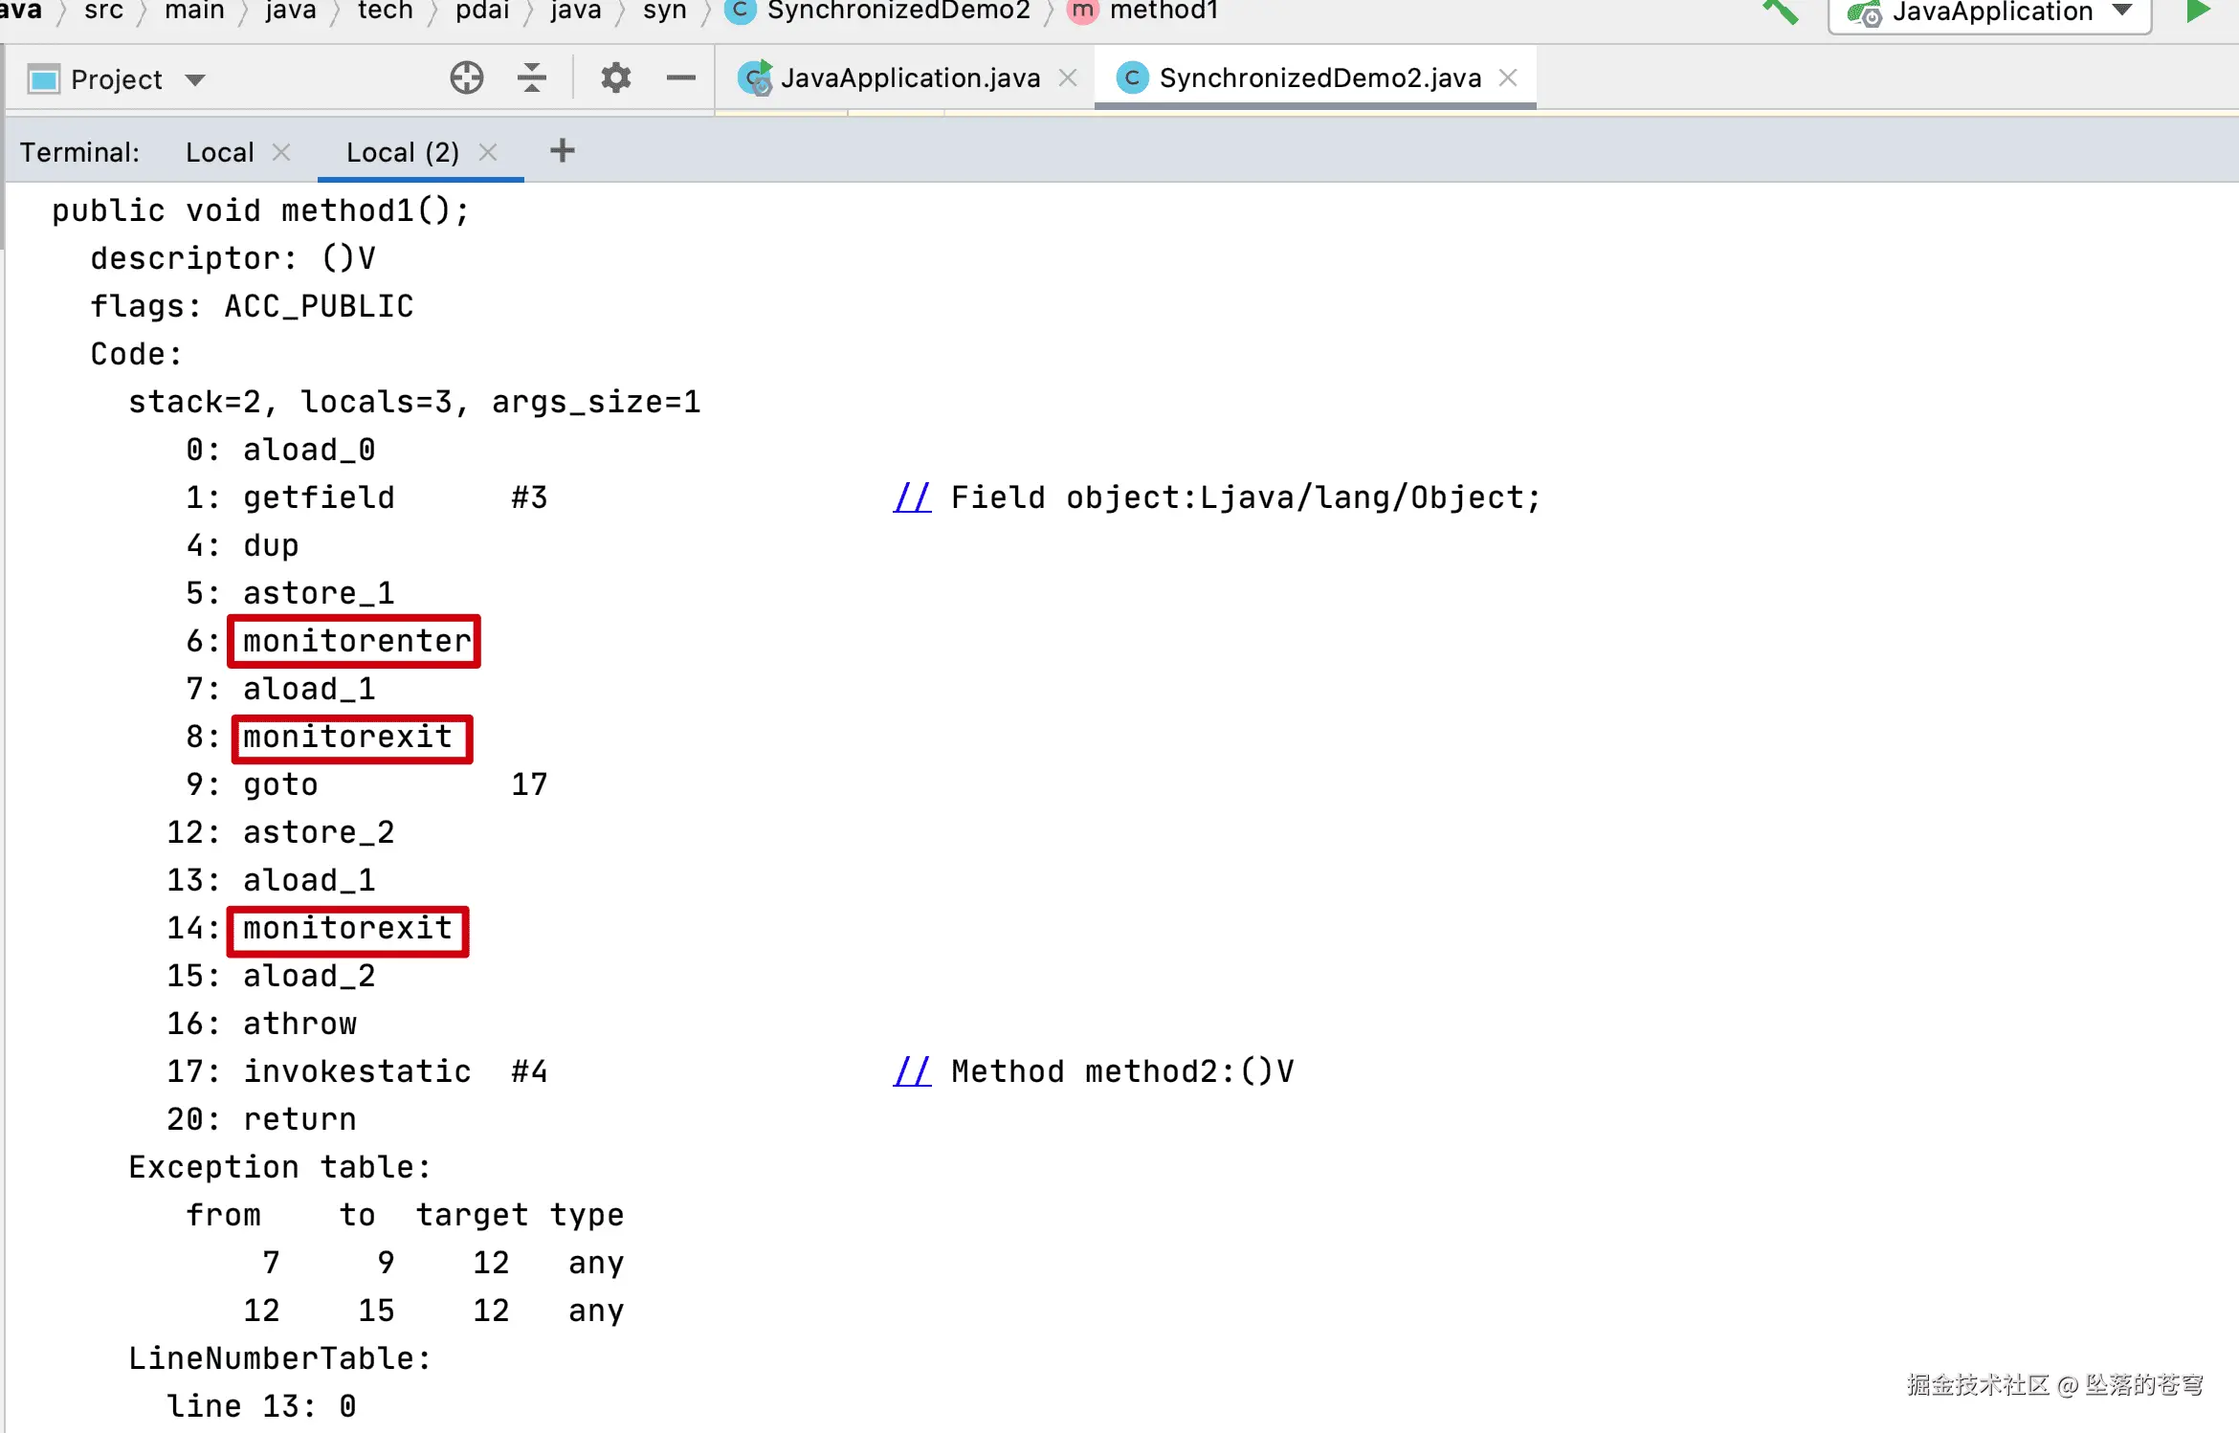Viewport: 2239px width, 1433px height.
Task: Click the 'astore_1' instruction on line 5
Action: tap(319, 593)
